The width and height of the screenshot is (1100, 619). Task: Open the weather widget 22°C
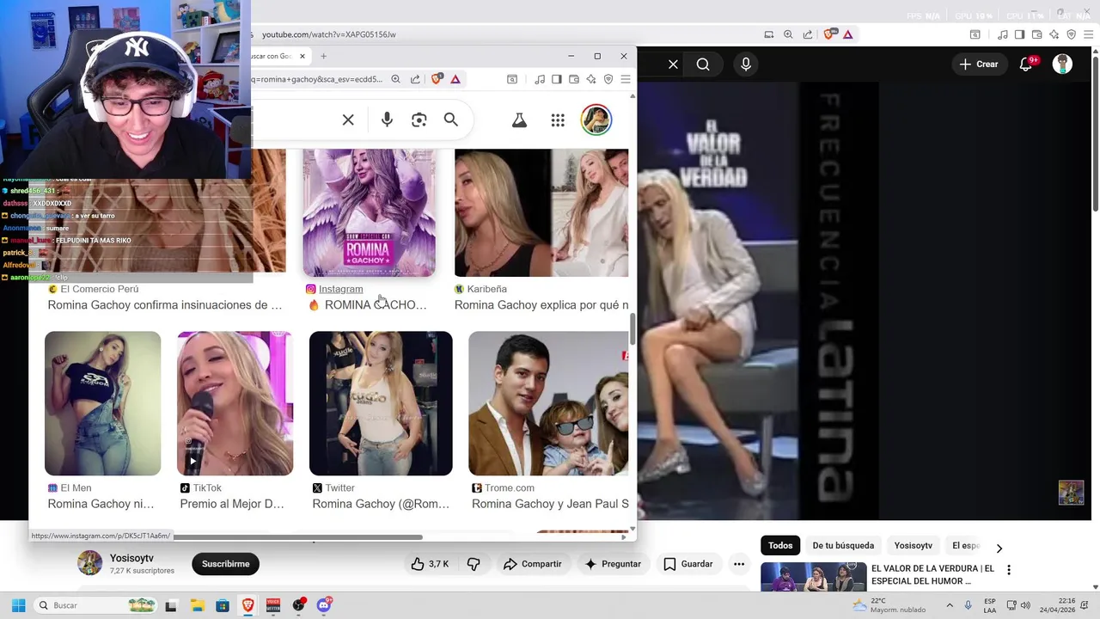pyautogui.click(x=889, y=605)
